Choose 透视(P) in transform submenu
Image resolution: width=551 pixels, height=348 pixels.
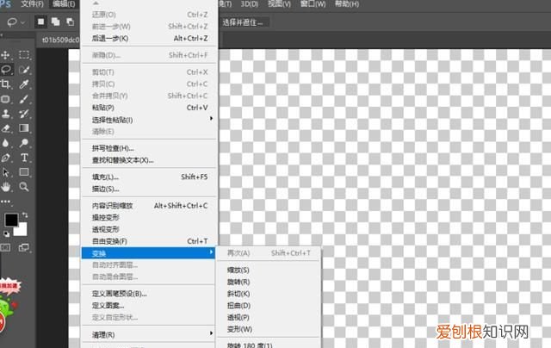tap(269, 317)
